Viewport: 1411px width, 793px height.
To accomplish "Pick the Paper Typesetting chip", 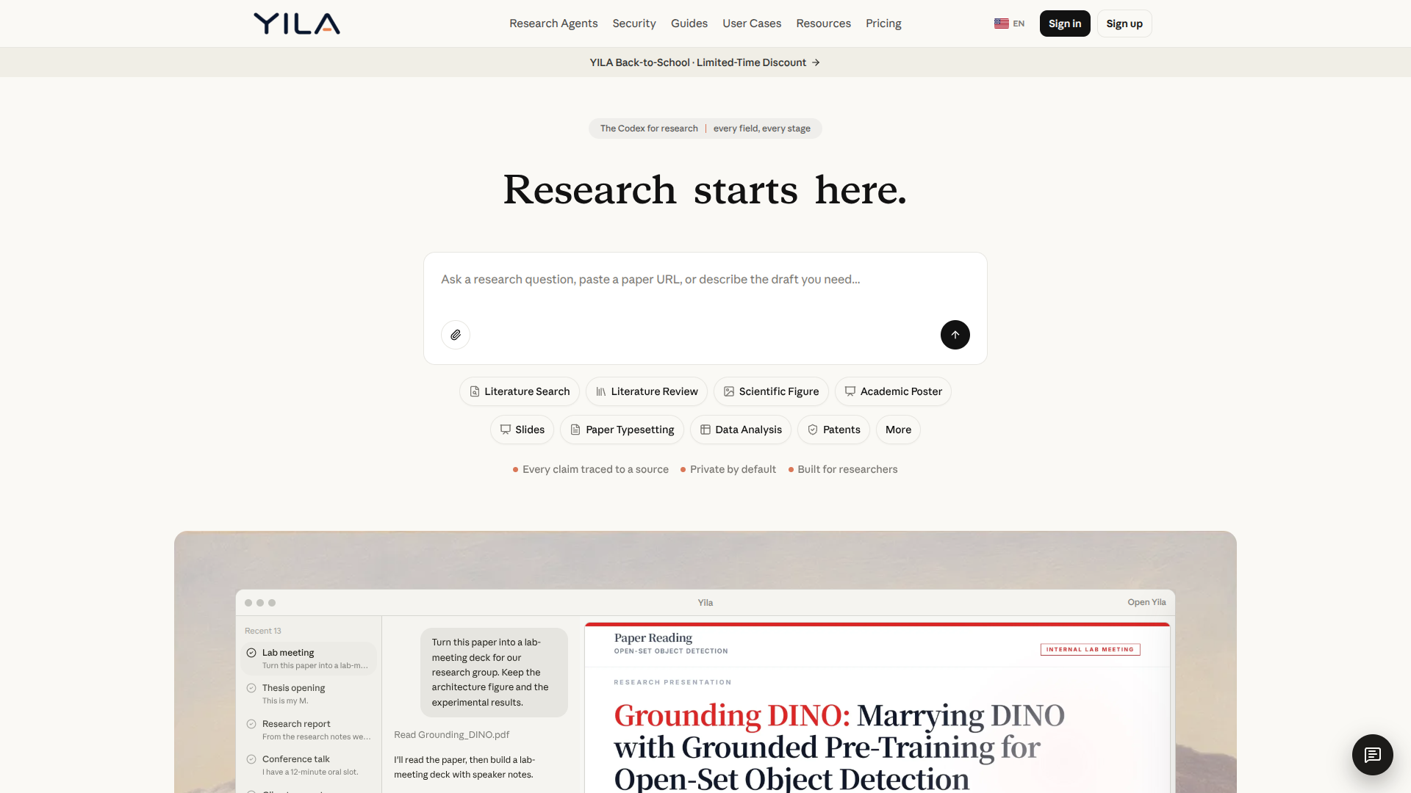I will coord(622,430).
